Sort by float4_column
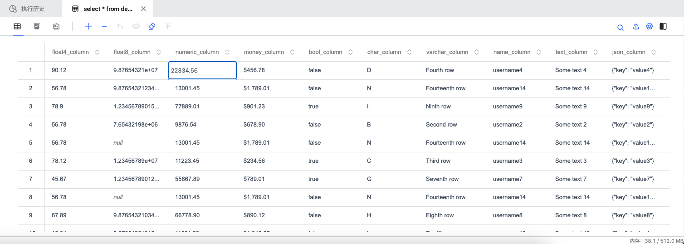This screenshot has height=244, width=684. [97, 52]
